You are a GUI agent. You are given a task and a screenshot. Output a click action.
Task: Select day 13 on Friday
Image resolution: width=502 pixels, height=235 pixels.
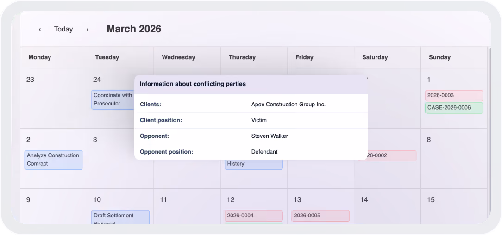297,200
